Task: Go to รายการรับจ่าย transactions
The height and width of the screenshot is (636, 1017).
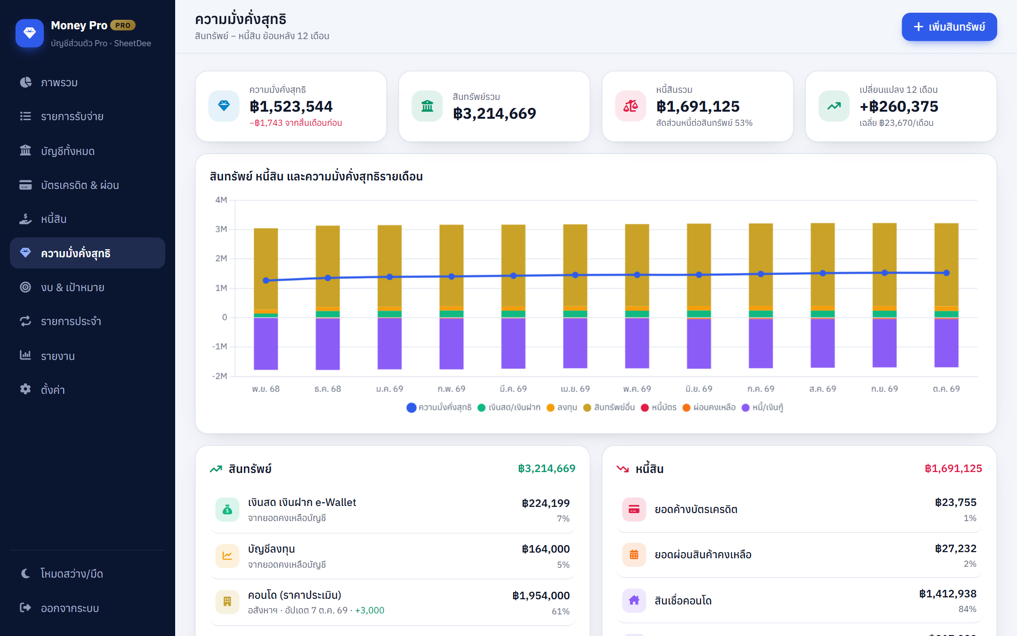Action: tap(88, 116)
